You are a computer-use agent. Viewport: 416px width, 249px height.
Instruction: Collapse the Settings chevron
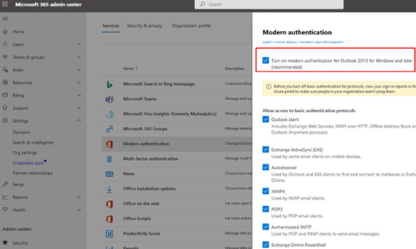(x=79, y=120)
